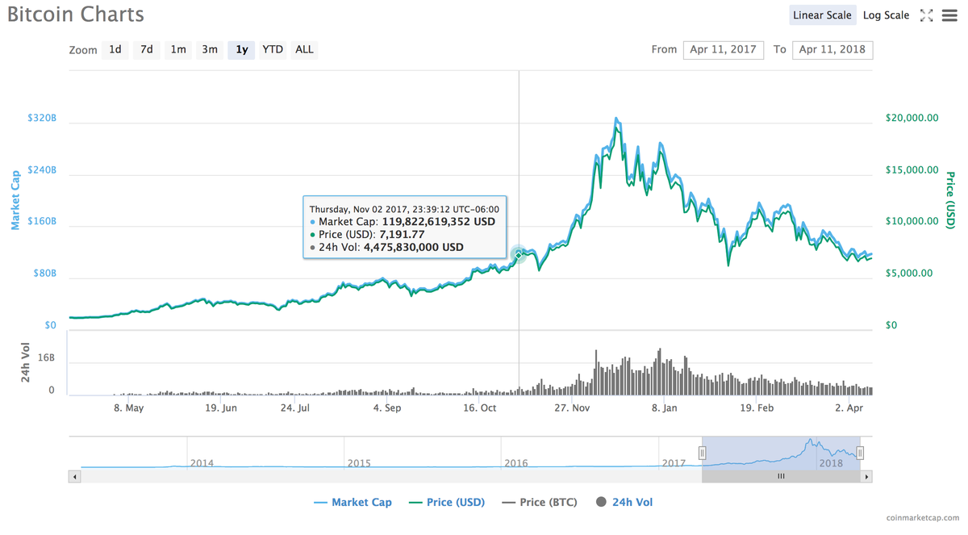Screen dimensions: 968x535
Task: Click the To date field
Action: pos(832,49)
